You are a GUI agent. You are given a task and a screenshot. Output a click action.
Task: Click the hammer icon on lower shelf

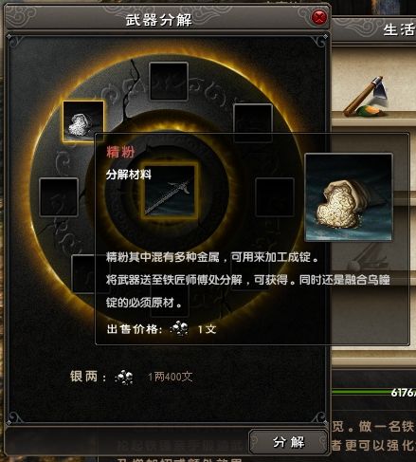pyautogui.click(x=370, y=256)
